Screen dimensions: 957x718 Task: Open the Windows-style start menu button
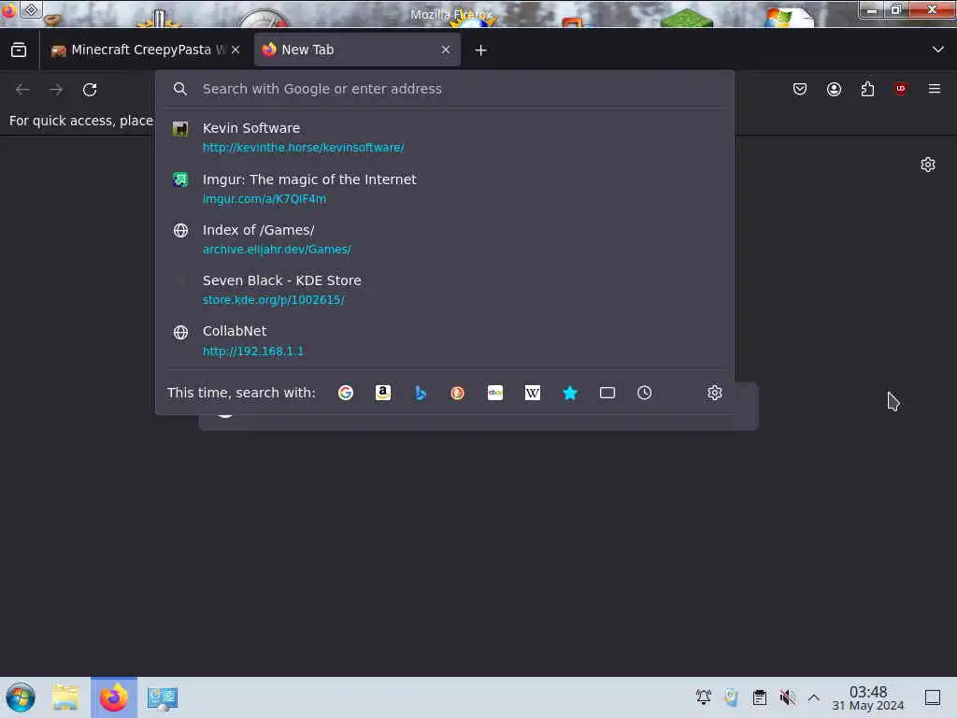pyautogui.click(x=21, y=697)
